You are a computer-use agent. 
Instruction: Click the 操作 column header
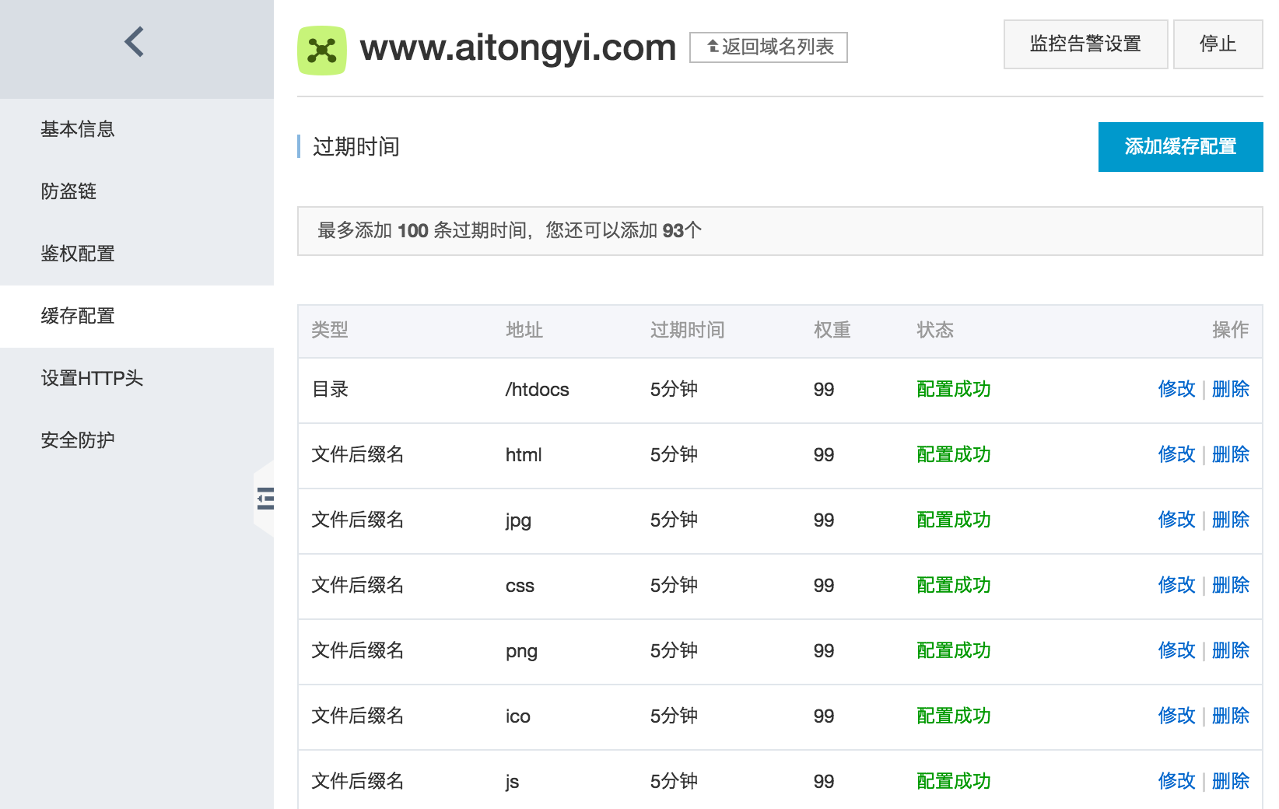1231,330
